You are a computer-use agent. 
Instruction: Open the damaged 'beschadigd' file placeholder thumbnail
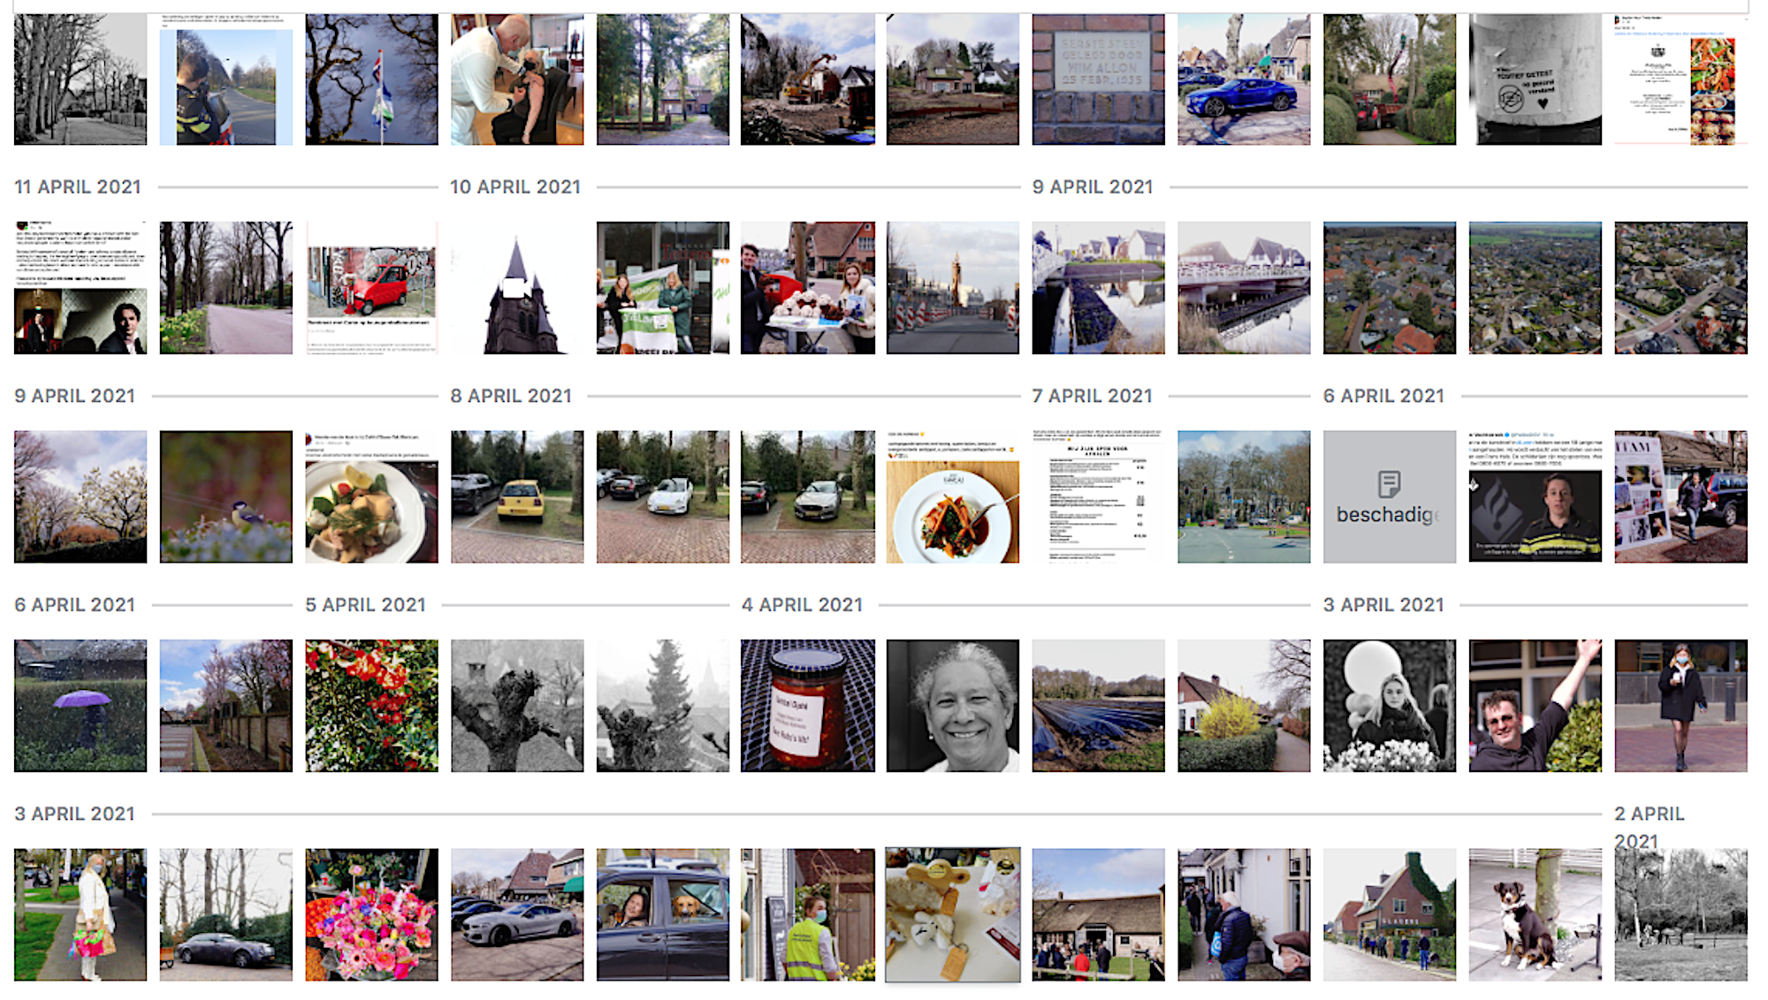1389,496
